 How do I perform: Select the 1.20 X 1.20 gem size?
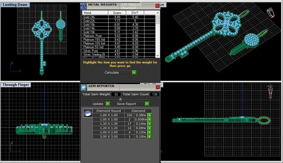(109, 128)
